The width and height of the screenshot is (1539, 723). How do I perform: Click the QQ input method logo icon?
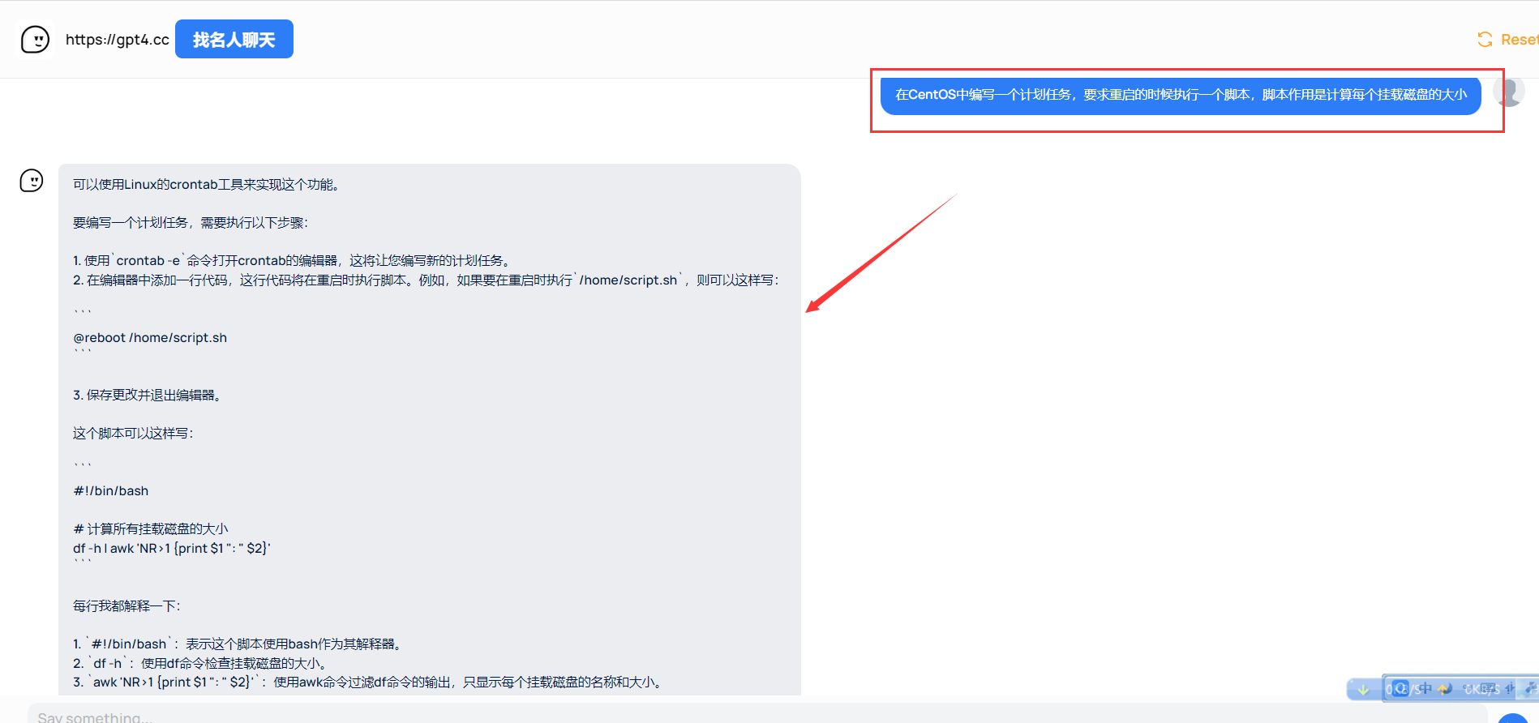click(1400, 689)
